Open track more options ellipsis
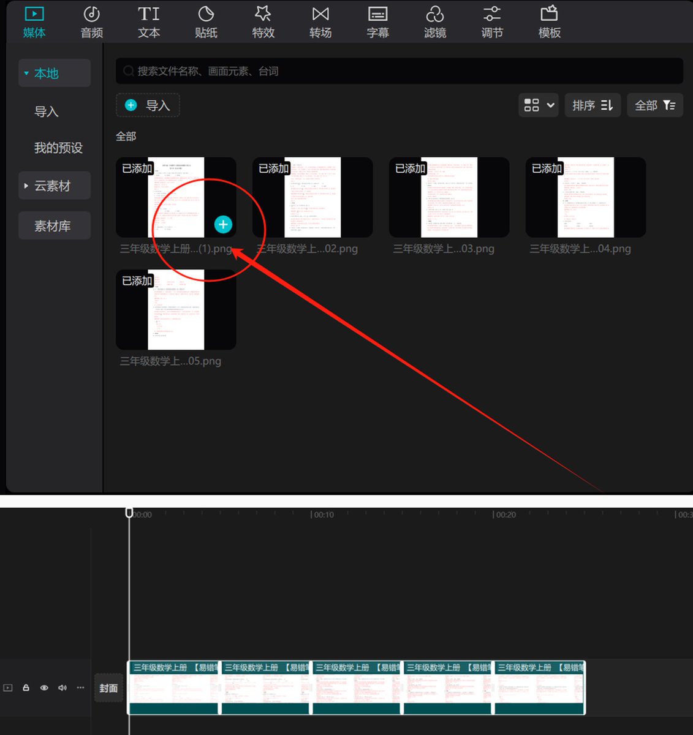 click(80, 688)
